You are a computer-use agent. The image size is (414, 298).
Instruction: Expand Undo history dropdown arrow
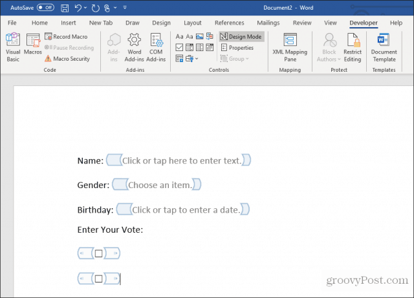point(85,8)
